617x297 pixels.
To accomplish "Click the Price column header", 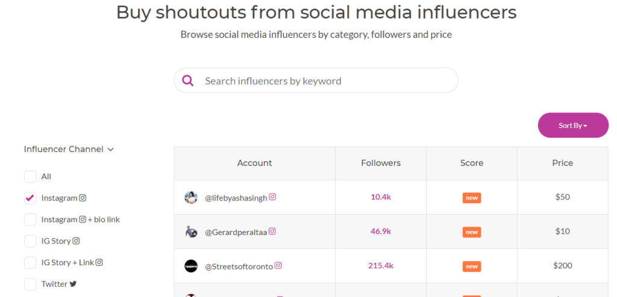I will point(563,163).
